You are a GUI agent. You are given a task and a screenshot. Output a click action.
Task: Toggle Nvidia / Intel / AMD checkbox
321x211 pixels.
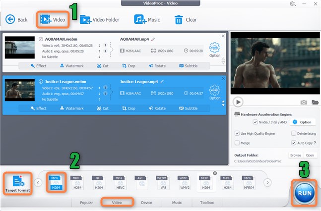point(255,122)
